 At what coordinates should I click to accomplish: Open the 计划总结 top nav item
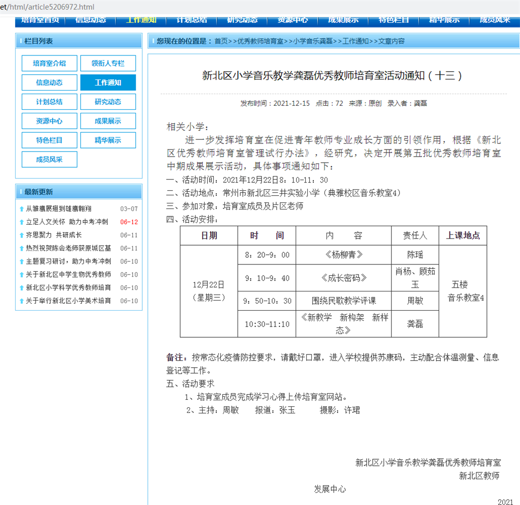coord(191,20)
